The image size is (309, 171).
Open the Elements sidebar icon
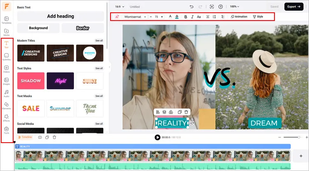[x=6, y=106]
